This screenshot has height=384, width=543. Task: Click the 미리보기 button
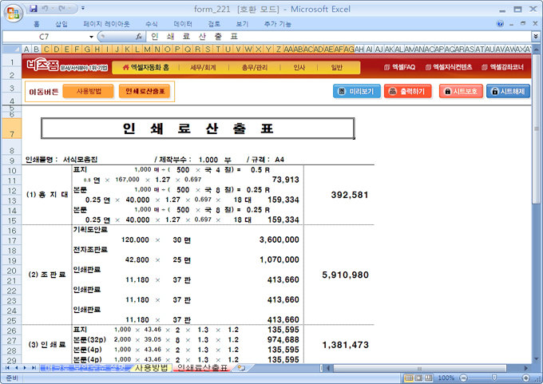pyautogui.click(x=356, y=91)
